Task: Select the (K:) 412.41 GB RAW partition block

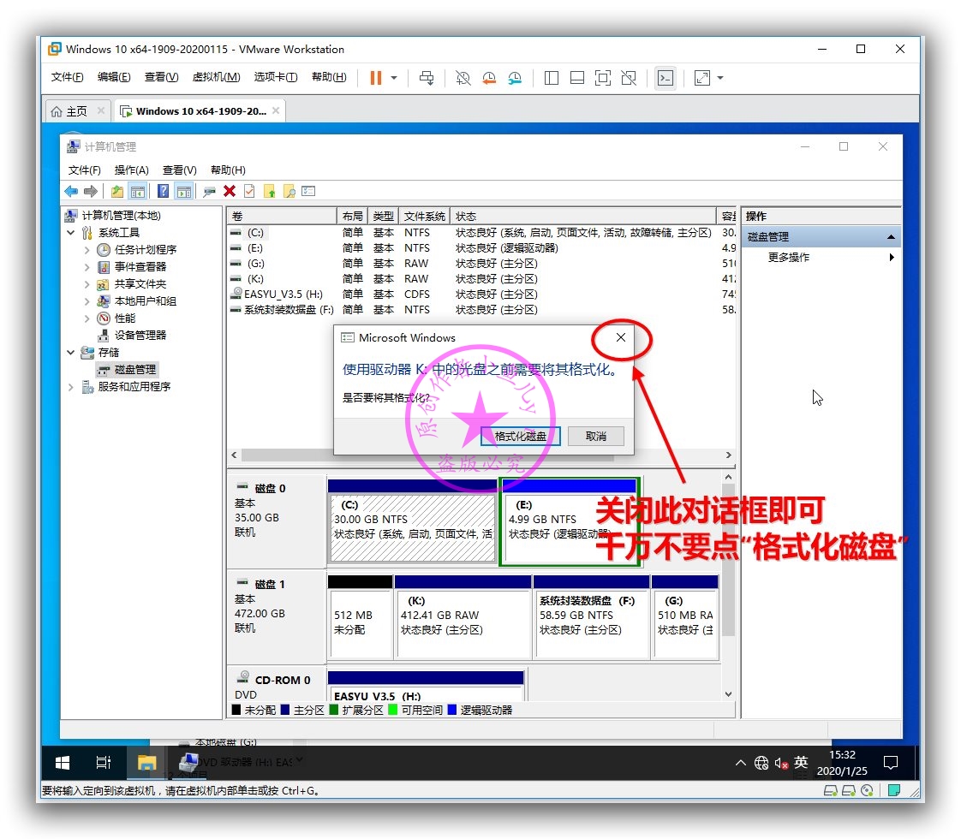Action: tap(463, 616)
